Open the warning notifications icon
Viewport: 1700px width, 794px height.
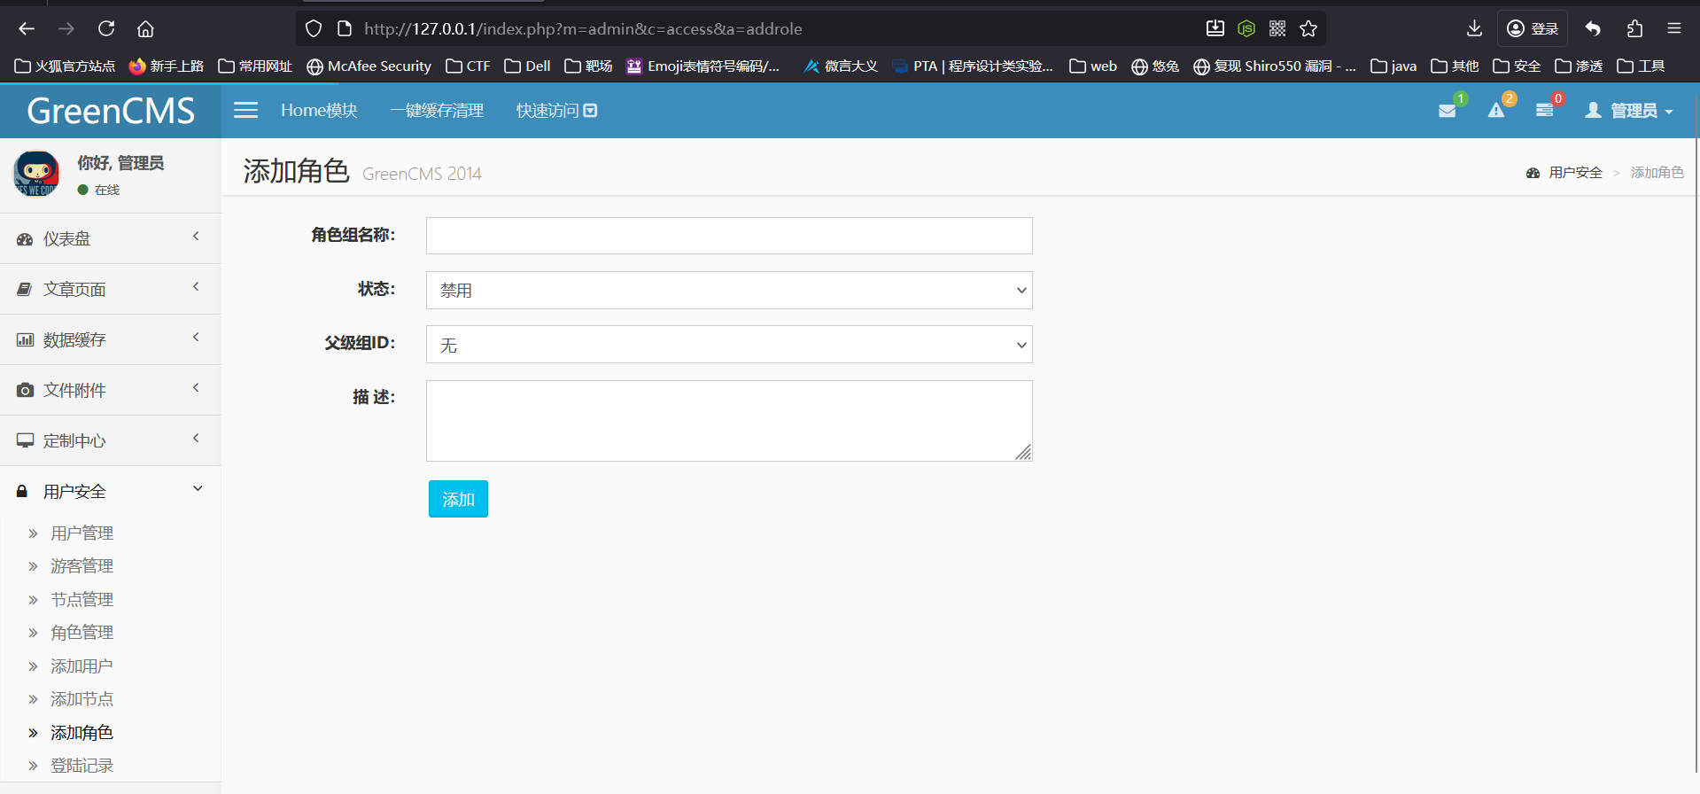coord(1496,111)
